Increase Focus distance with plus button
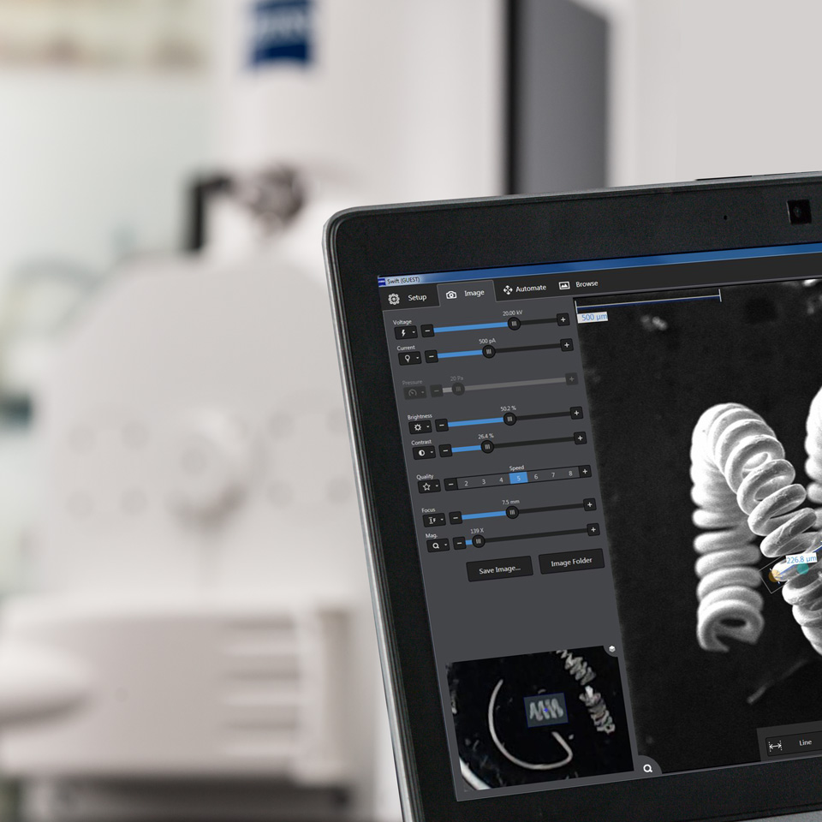 pos(589,505)
